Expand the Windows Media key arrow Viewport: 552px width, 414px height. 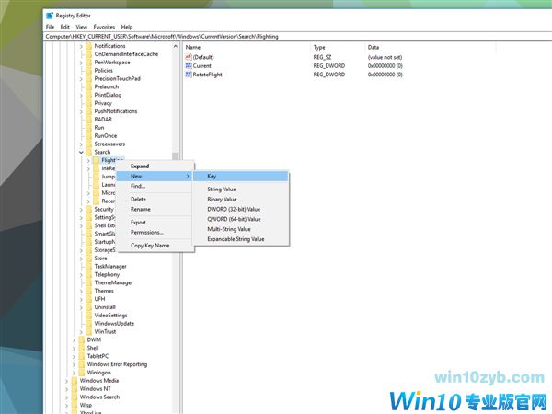point(66,381)
